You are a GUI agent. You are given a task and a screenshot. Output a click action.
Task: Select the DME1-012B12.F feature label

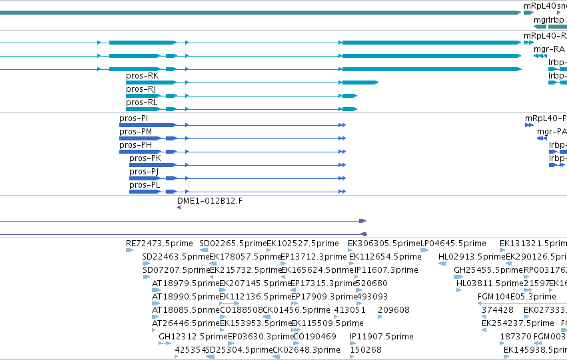point(210,201)
